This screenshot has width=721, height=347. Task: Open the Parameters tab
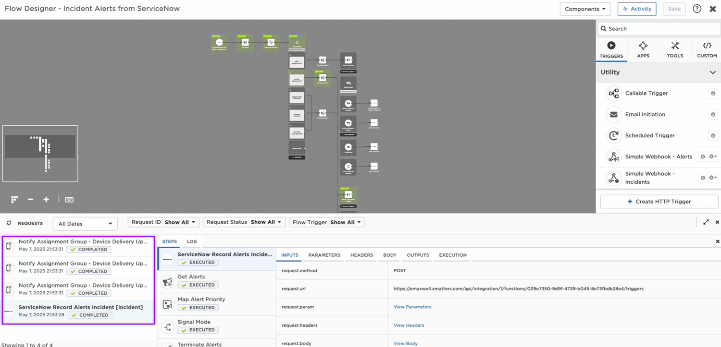click(324, 255)
